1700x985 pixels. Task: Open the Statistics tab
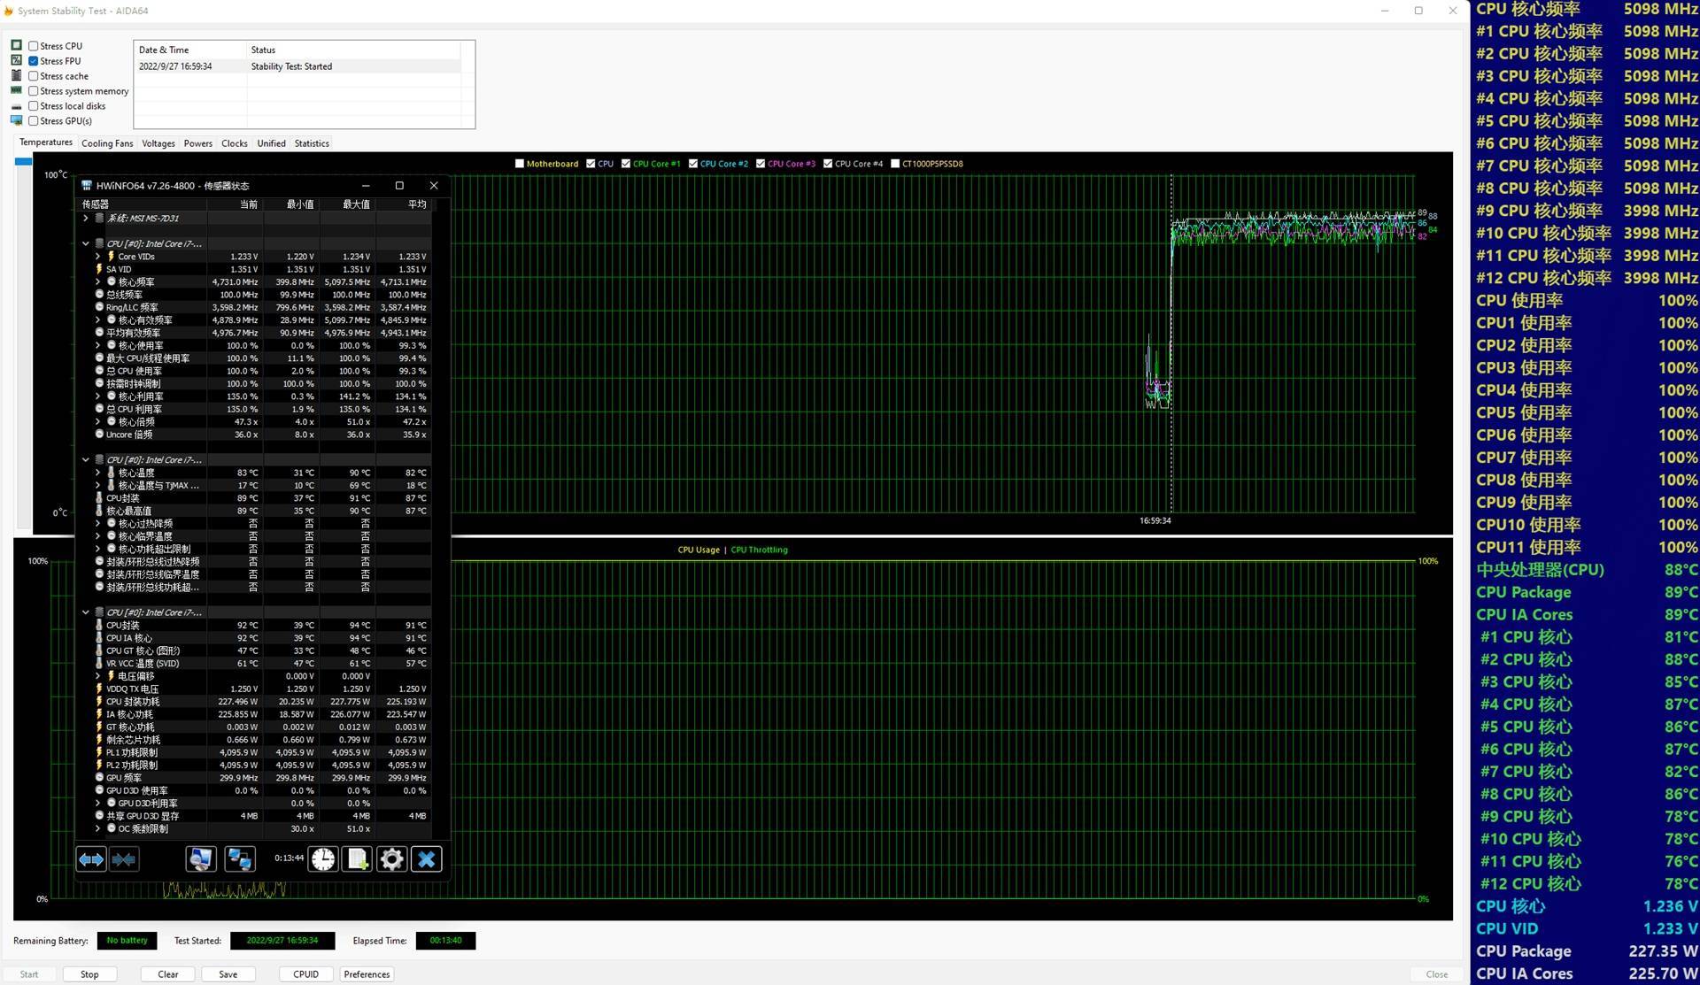[x=312, y=143]
